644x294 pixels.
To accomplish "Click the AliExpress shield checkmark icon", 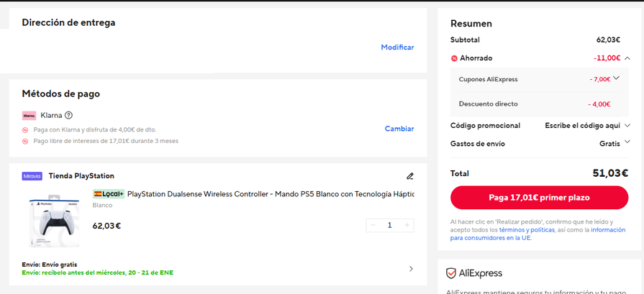I will (x=451, y=273).
